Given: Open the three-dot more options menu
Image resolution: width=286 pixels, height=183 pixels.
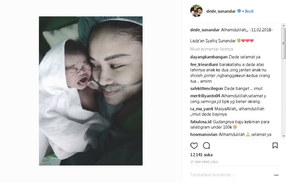Looking at the screenshot, I should (276, 175).
